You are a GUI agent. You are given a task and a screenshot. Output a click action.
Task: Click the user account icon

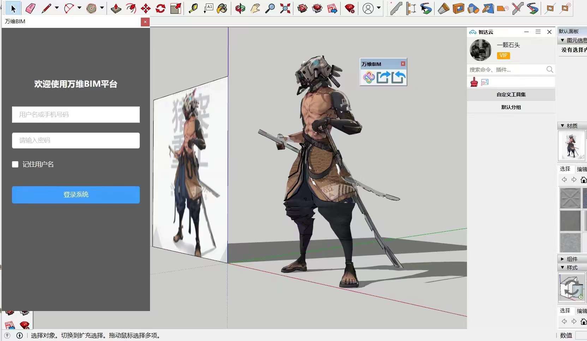pyautogui.click(x=368, y=8)
